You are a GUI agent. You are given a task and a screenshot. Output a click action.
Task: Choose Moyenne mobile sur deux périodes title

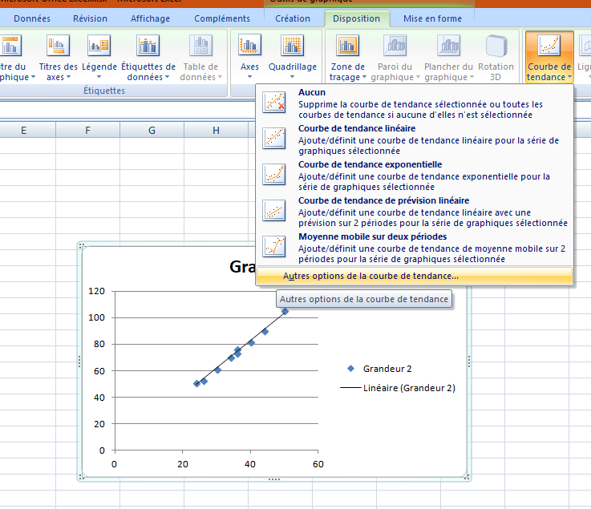pyautogui.click(x=372, y=236)
